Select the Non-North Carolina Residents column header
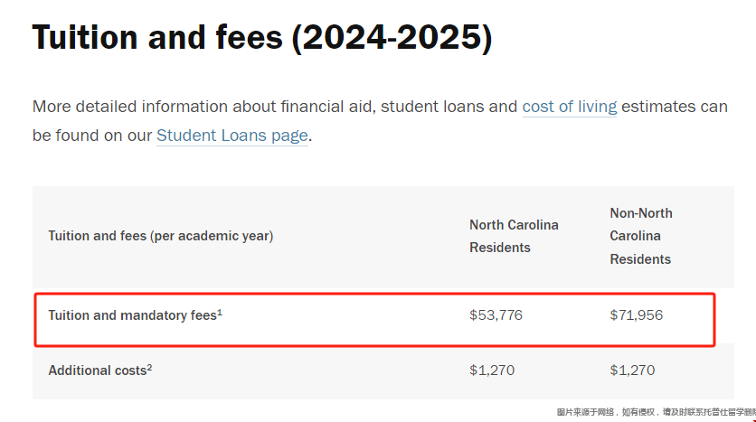The height and width of the screenshot is (422, 756). (x=641, y=236)
